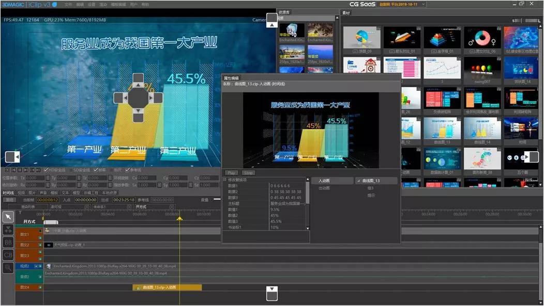This screenshot has width=544, height=306.
Task: Click property list scrollbar up arrow
Action: coord(307,180)
